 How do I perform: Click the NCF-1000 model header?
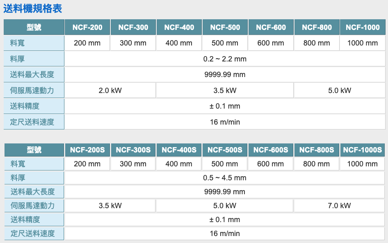pos(363,27)
